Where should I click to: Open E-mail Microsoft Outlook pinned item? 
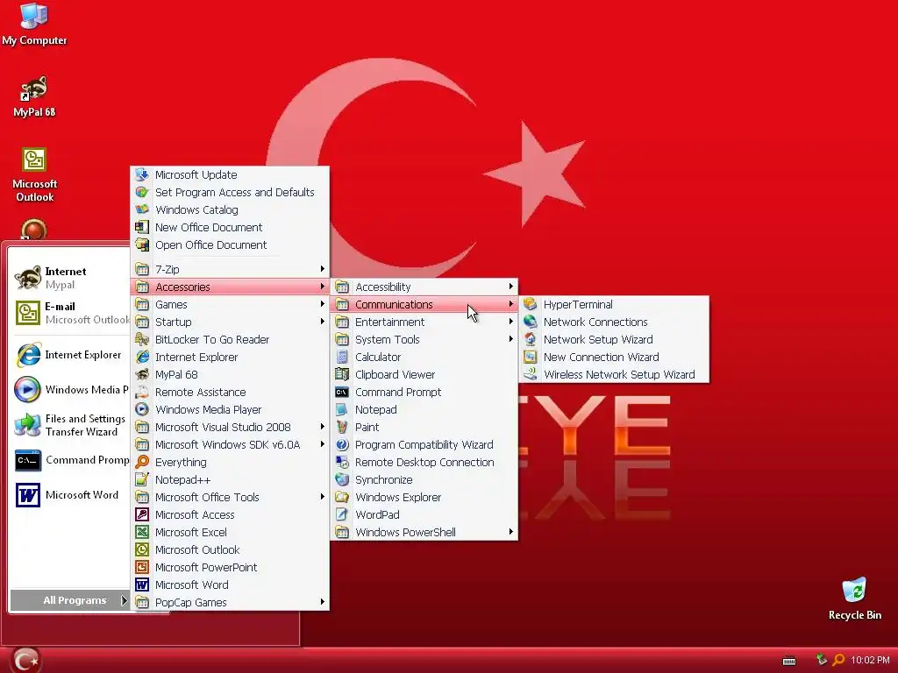pos(70,313)
